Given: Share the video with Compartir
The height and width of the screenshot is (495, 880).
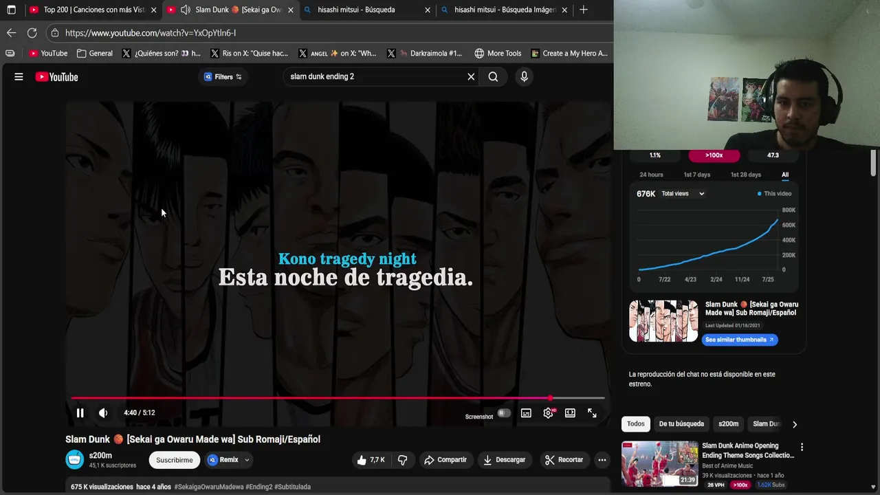Looking at the screenshot, I should click(445, 460).
